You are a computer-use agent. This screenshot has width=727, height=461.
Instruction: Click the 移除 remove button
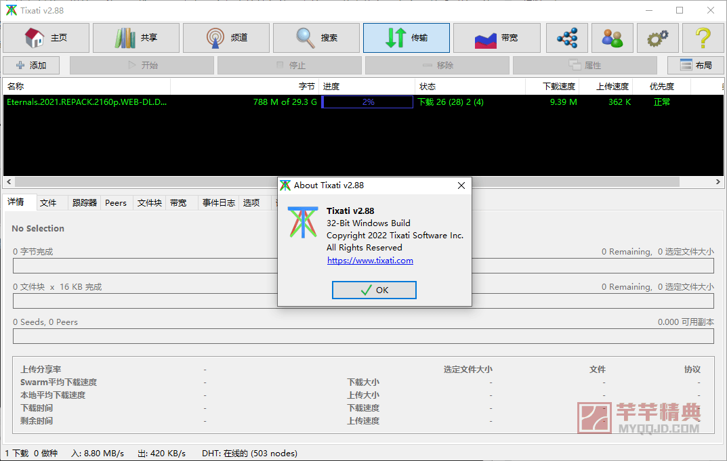pos(437,66)
